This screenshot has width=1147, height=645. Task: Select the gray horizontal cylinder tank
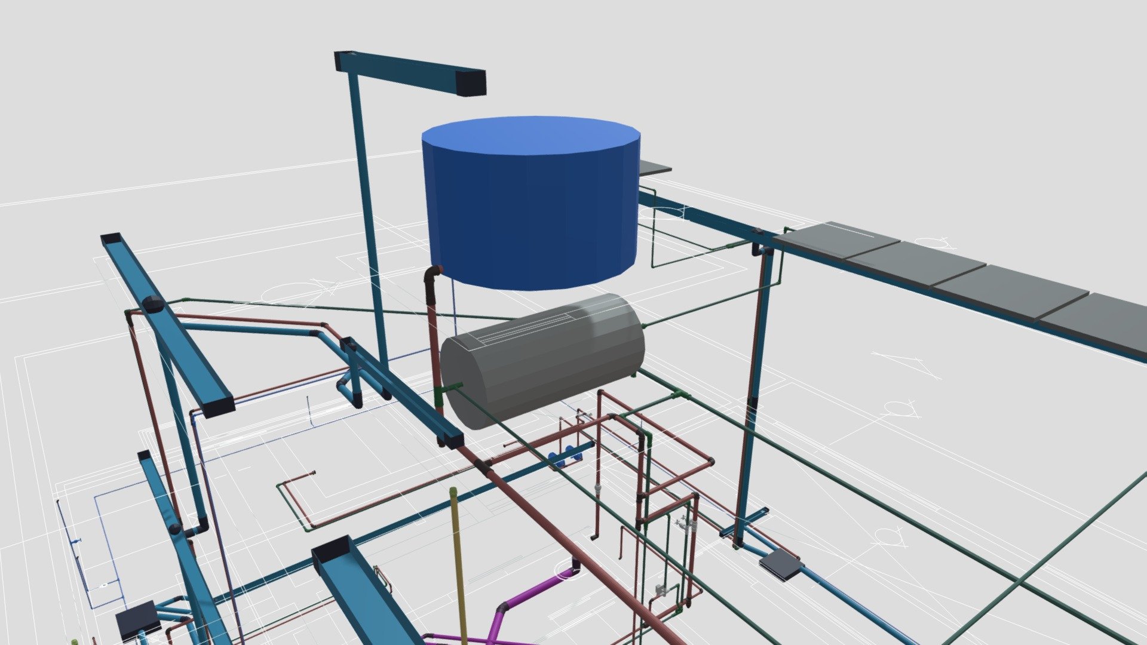[x=542, y=360]
